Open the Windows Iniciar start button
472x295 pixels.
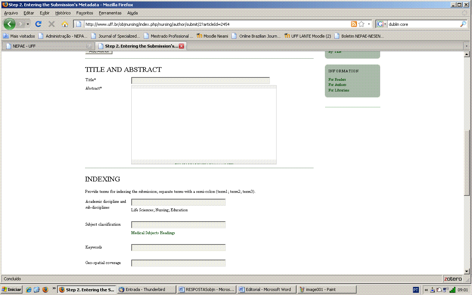point(11,289)
